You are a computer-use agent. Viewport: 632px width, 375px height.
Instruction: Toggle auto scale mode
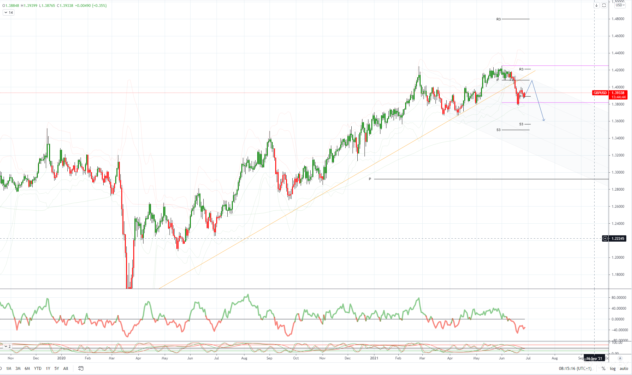(x=624, y=369)
